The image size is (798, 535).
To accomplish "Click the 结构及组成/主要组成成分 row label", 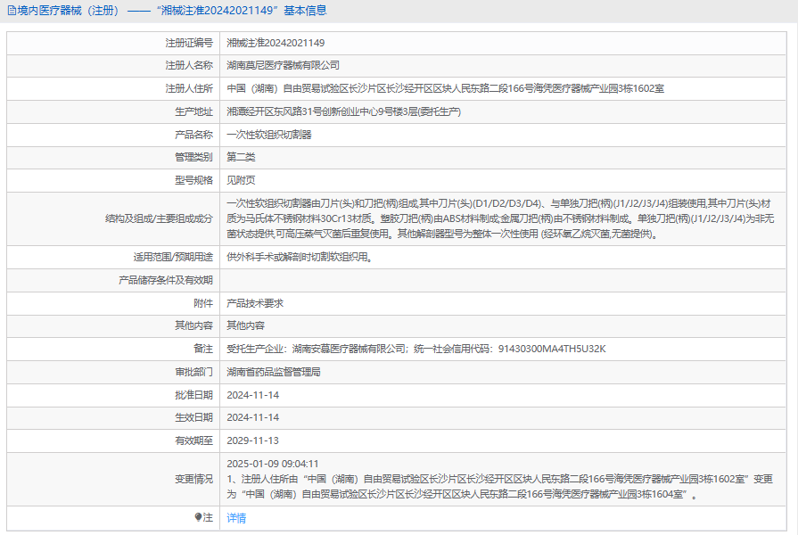I will pos(159,218).
